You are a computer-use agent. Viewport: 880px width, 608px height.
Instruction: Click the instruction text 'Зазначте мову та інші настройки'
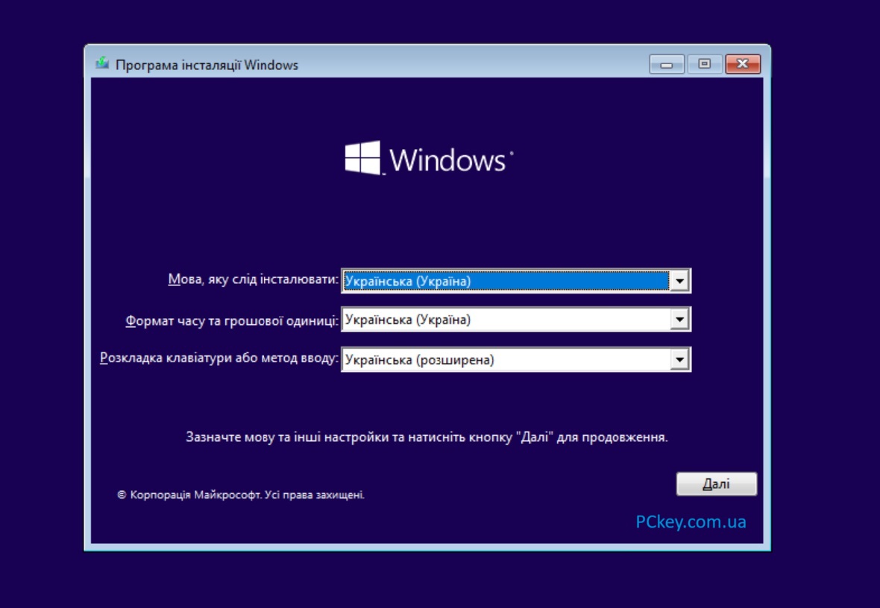(427, 437)
